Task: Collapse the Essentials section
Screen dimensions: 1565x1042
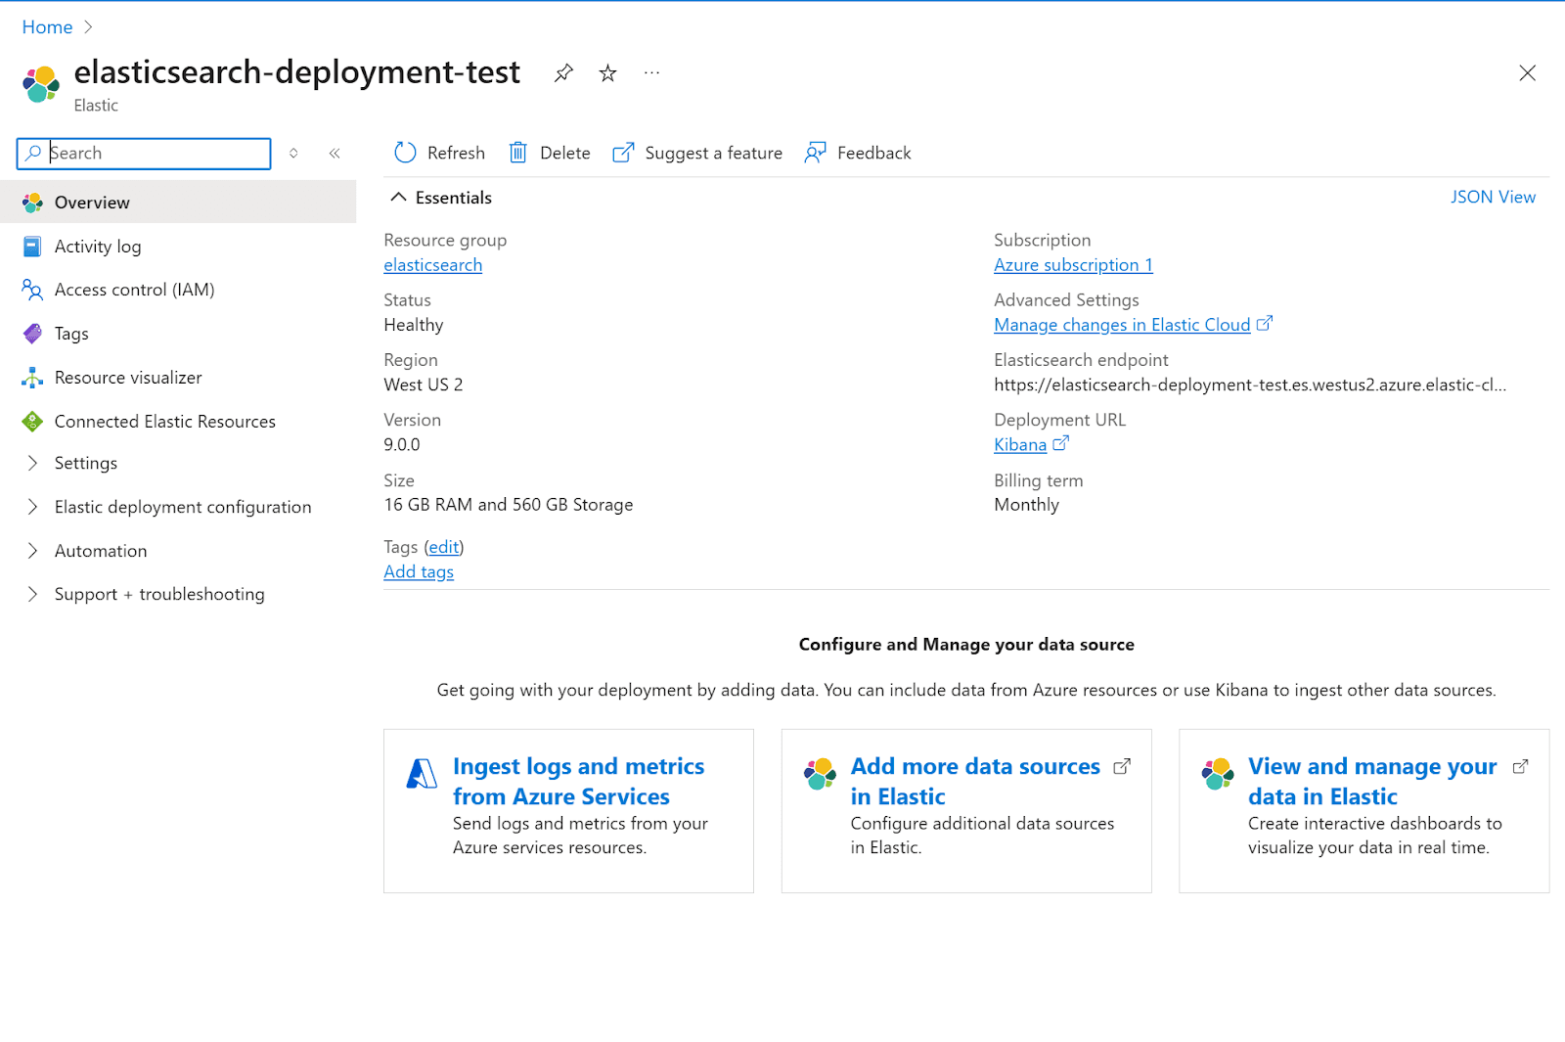Action: [x=399, y=197]
